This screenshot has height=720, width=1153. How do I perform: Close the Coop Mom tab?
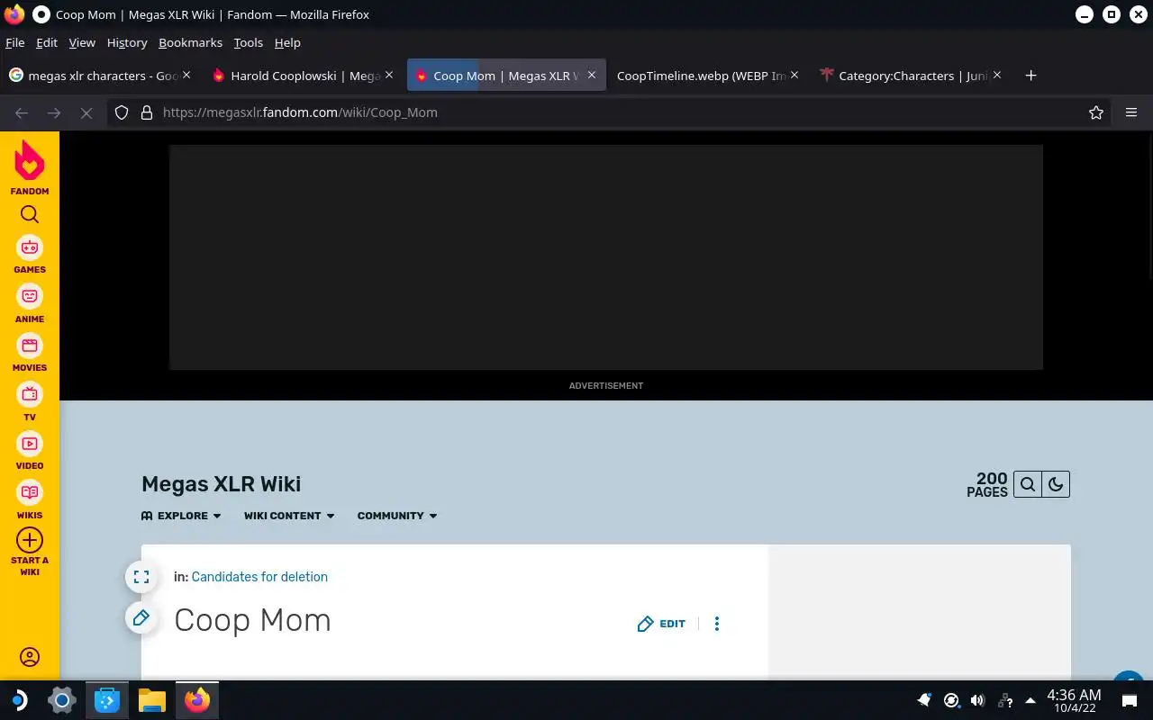tap(592, 76)
